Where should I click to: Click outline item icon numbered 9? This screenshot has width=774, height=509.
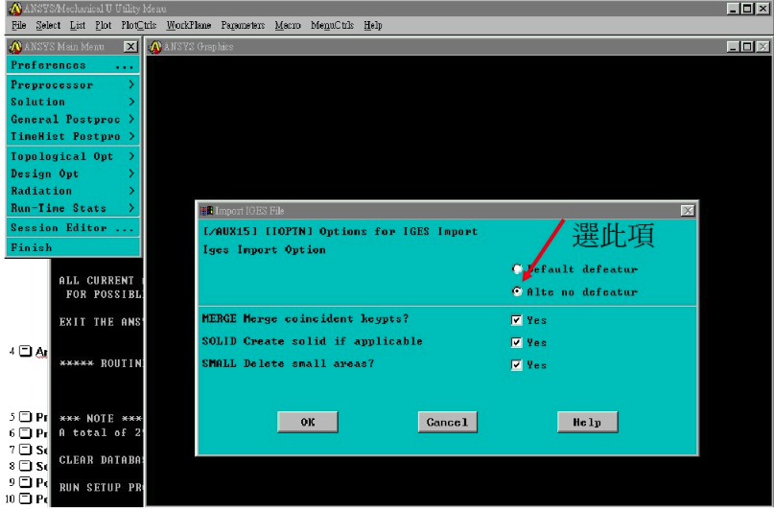25,482
